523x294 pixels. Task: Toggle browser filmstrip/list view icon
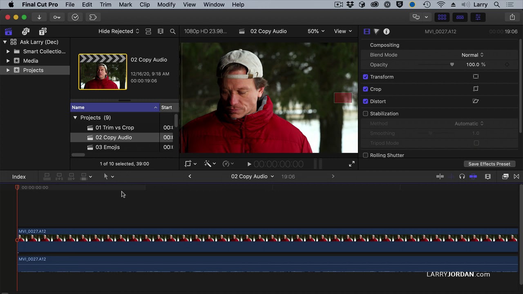click(x=148, y=31)
